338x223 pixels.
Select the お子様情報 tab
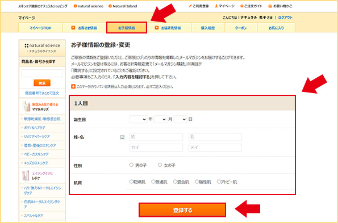pos(127,28)
